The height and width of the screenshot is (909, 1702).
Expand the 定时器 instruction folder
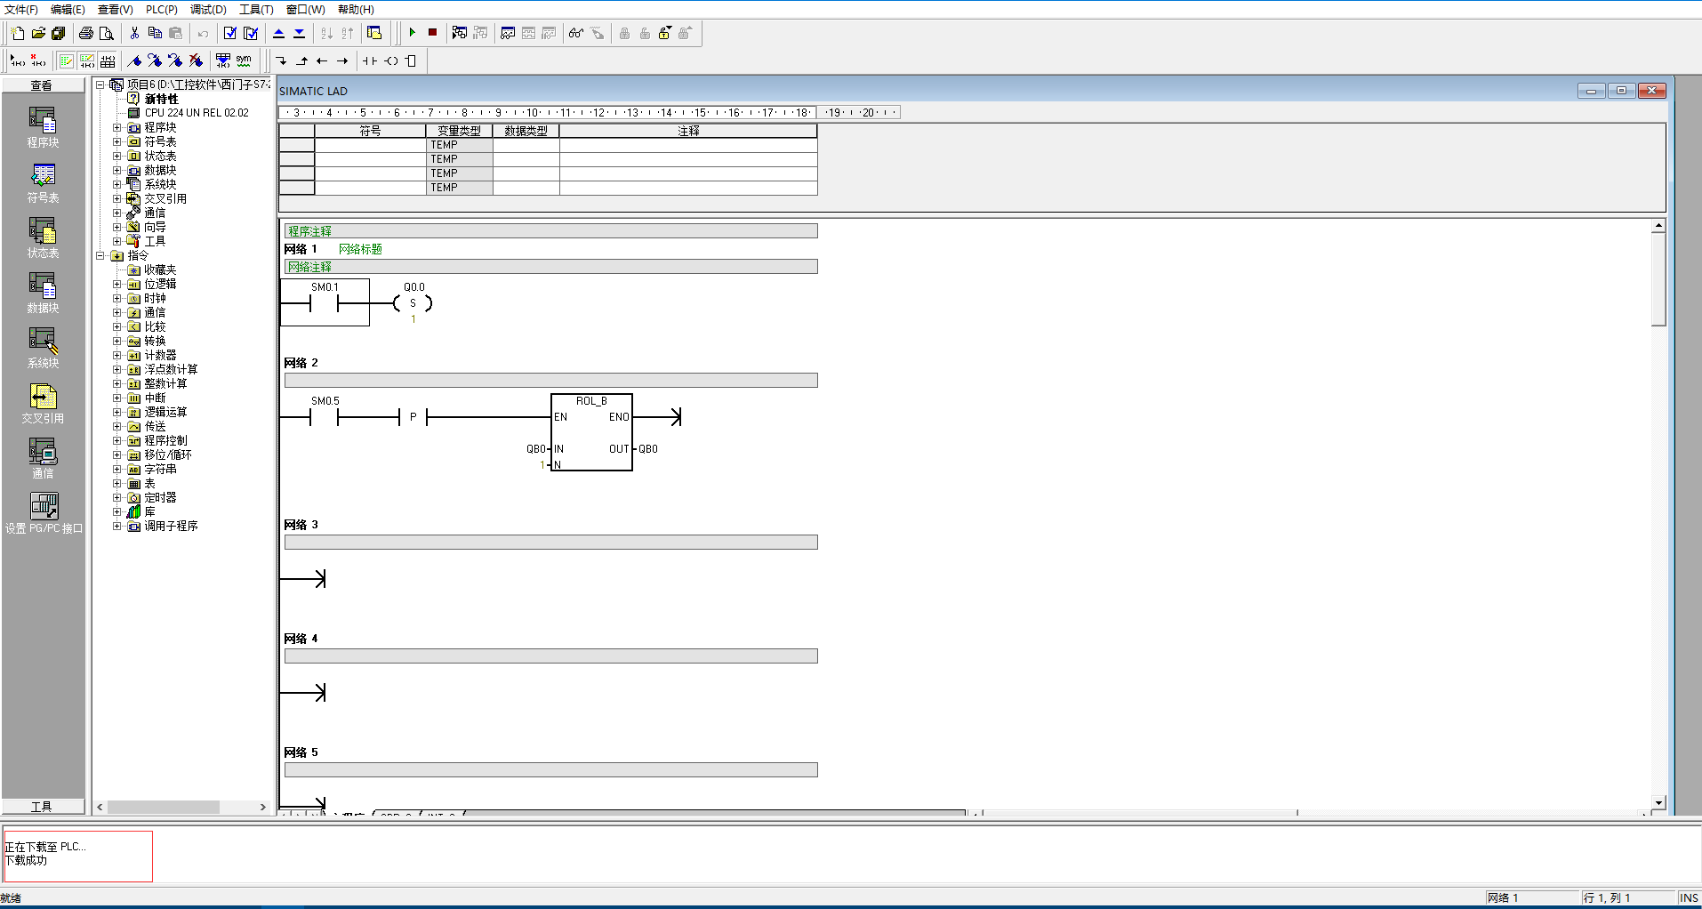click(x=116, y=498)
